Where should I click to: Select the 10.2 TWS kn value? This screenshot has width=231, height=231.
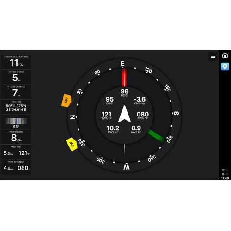tap(113, 129)
